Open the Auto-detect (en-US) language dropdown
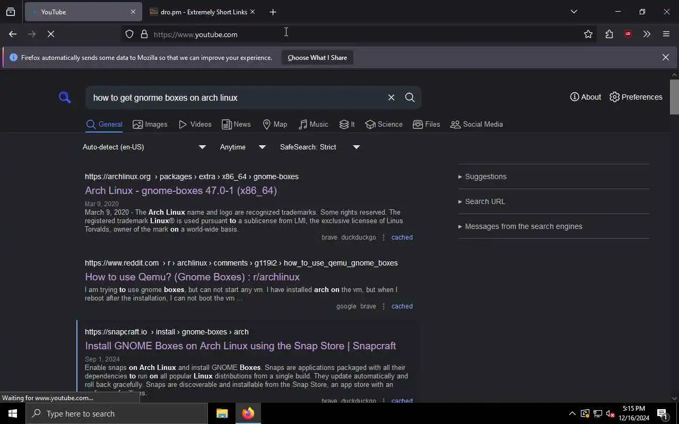 [x=144, y=147]
